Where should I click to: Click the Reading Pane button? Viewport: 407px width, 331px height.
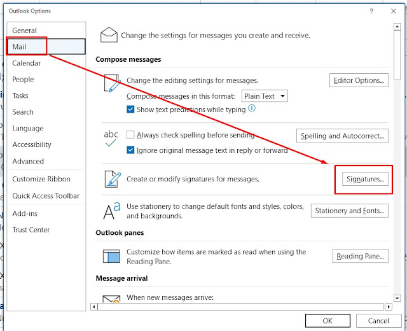pos(360,256)
